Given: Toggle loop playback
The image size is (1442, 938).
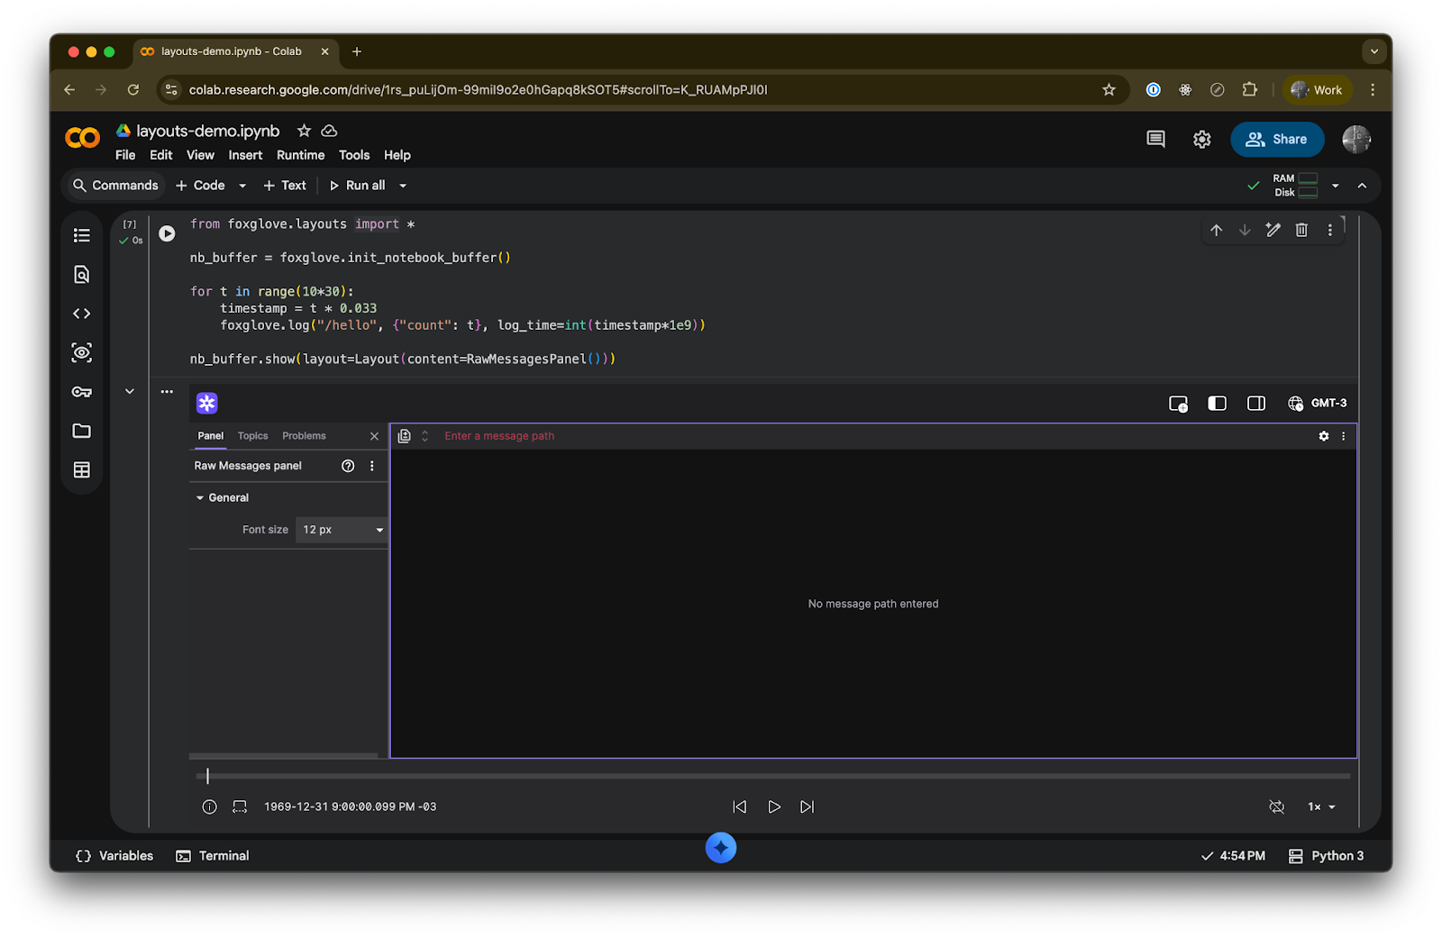Looking at the screenshot, I should pyautogui.click(x=1276, y=806).
